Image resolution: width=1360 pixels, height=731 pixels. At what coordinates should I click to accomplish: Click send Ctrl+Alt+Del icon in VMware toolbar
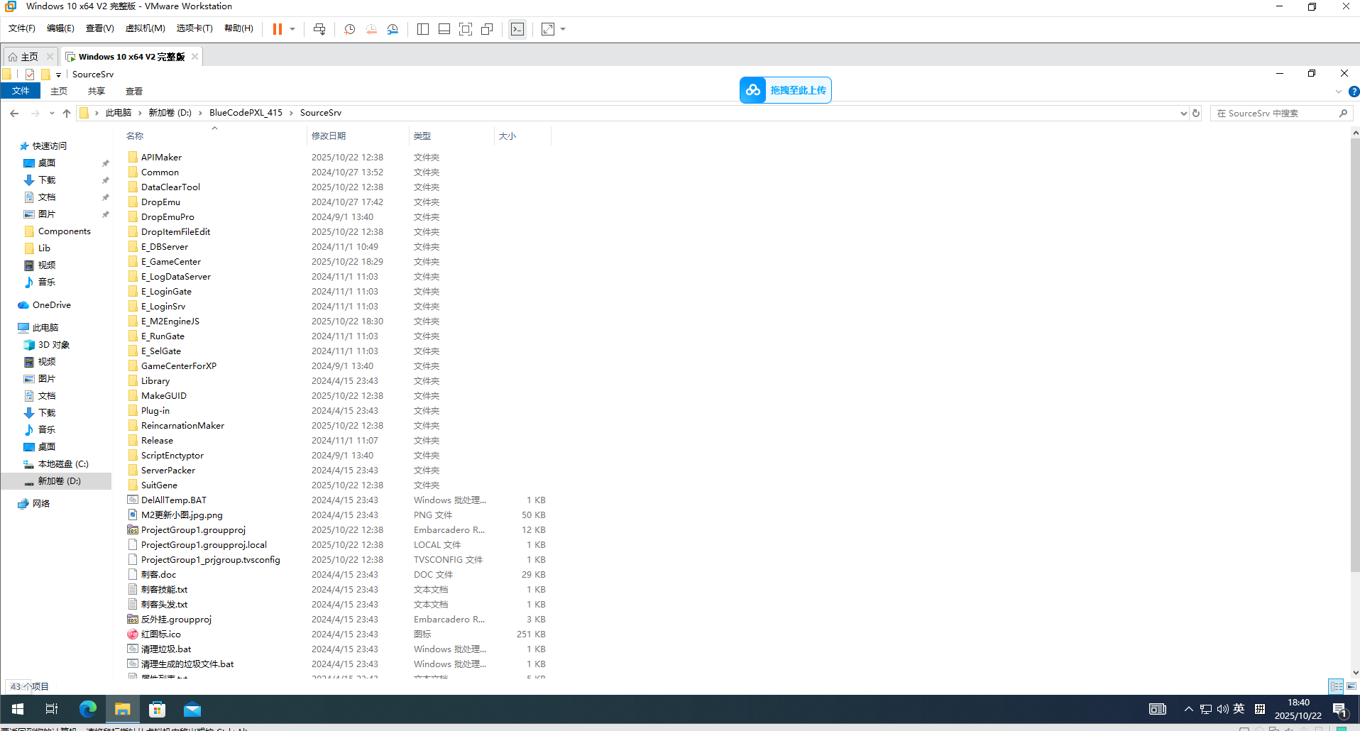point(319,29)
